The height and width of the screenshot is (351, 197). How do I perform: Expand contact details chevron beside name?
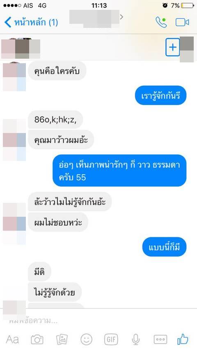click(x=121, y=16)
